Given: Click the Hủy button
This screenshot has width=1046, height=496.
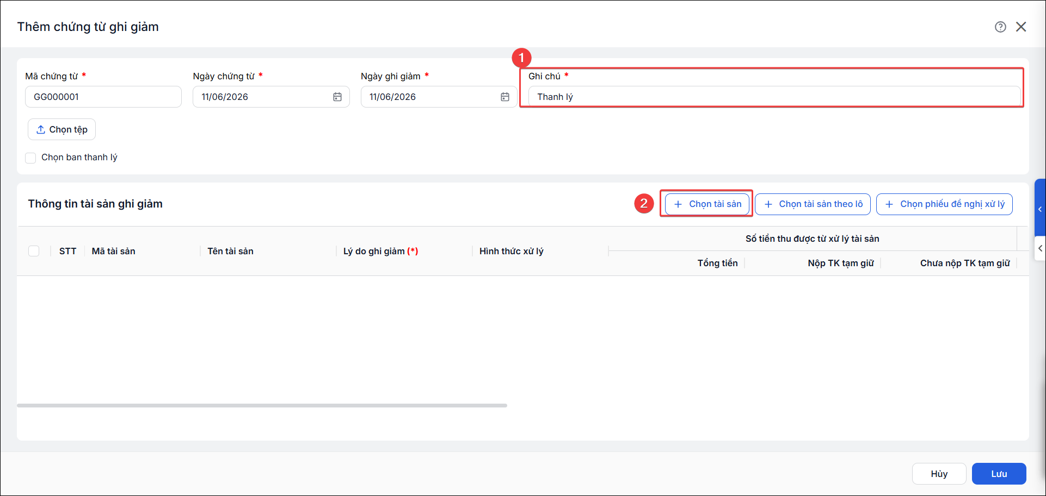Looking at the screenshot, I should click(x=939, y=474).
